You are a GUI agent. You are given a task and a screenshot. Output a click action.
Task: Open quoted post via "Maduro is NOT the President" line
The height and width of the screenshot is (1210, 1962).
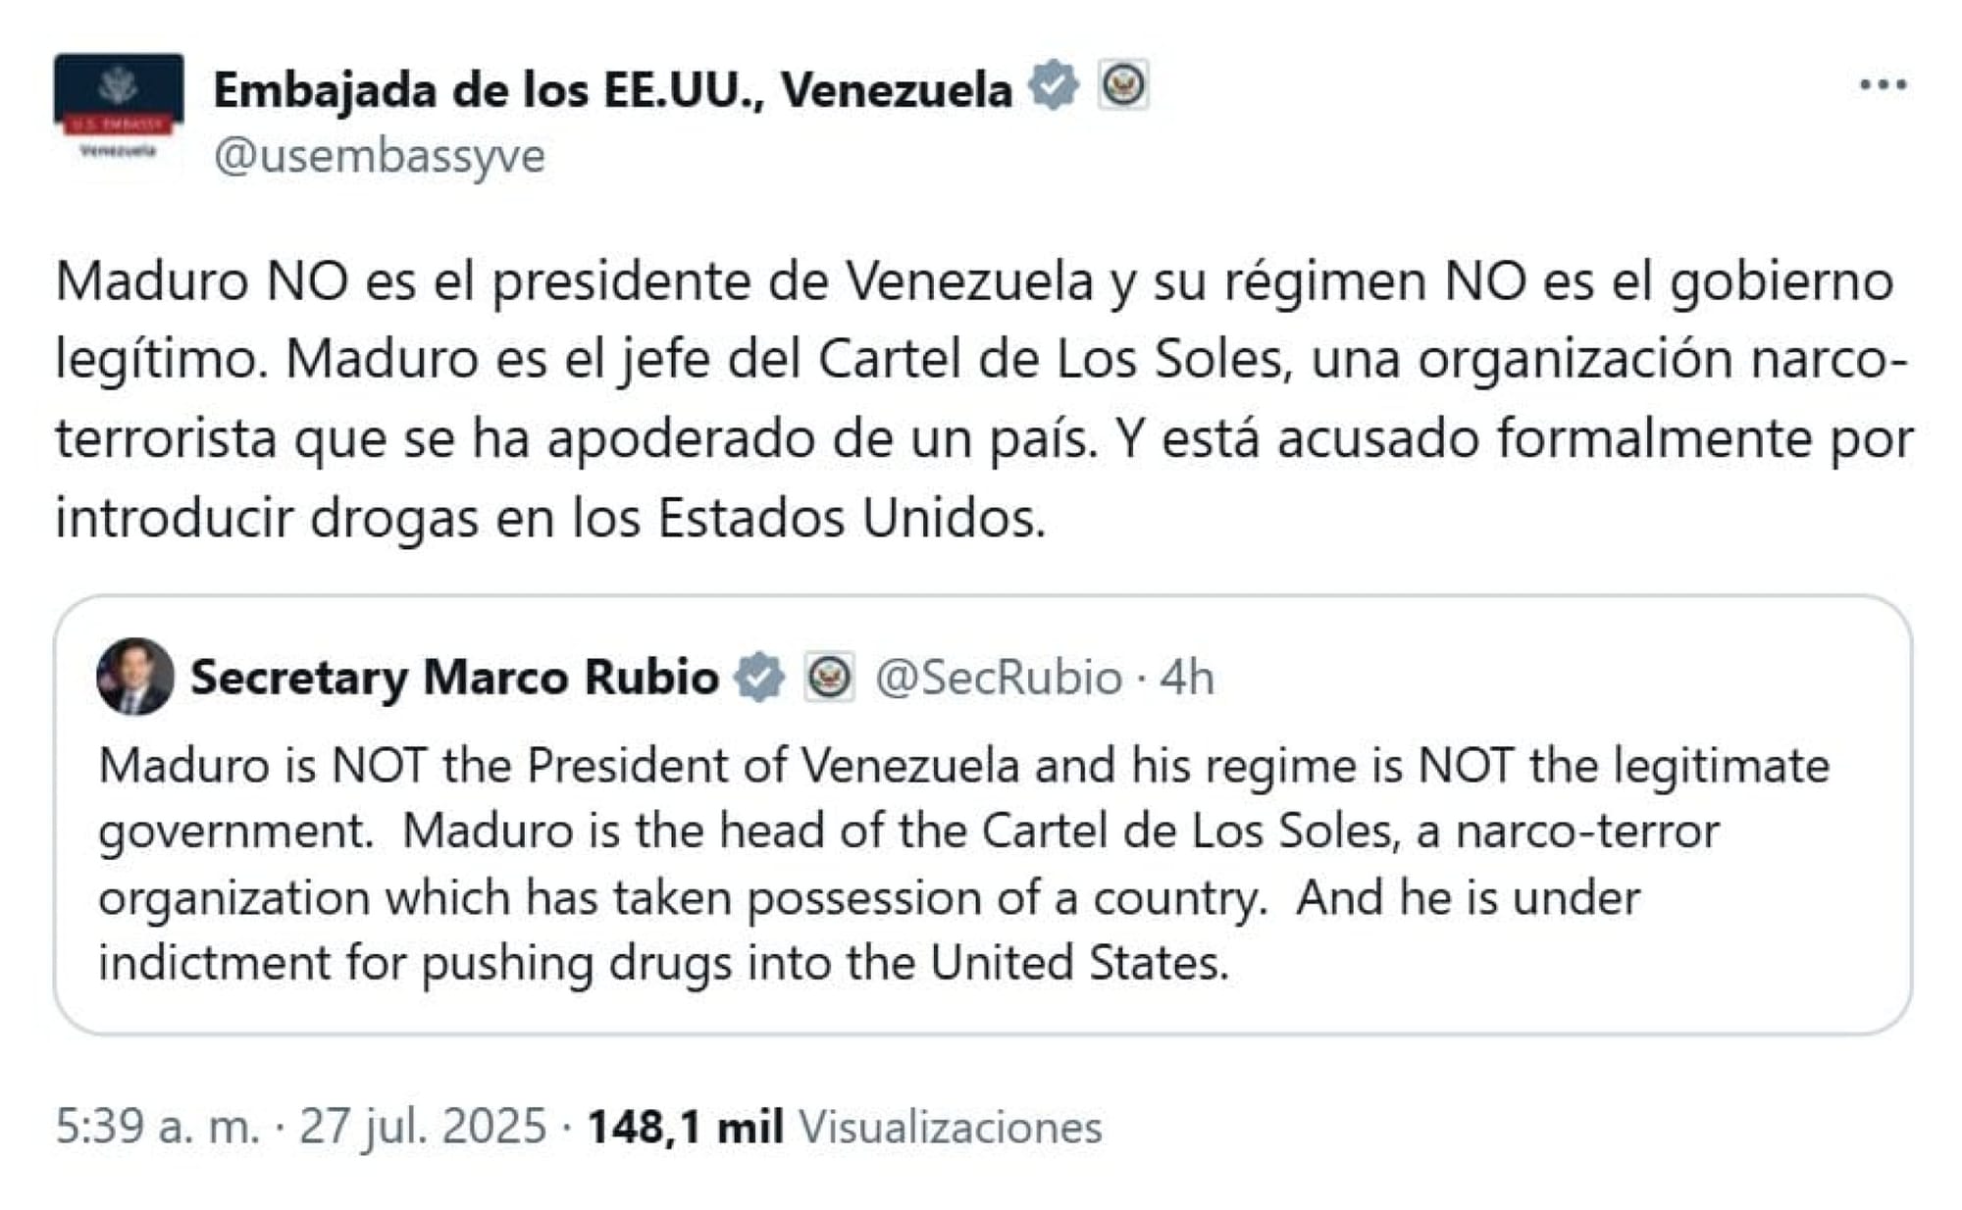coord(961,766)
